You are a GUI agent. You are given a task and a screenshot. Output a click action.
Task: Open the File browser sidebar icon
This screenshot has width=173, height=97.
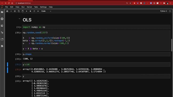[2, 12]
